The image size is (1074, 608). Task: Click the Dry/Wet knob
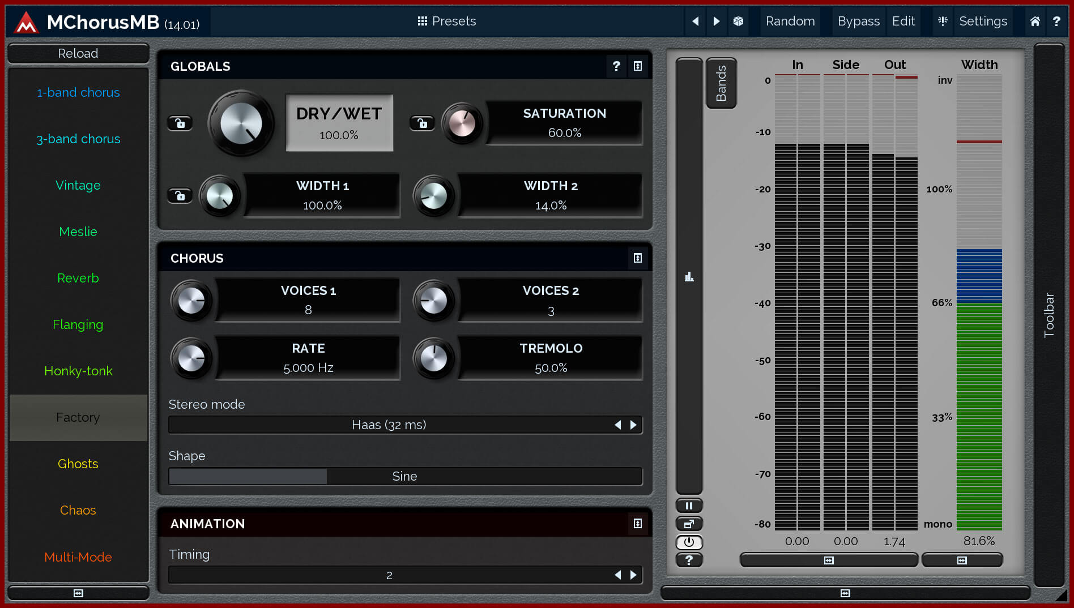click(241, 123)
